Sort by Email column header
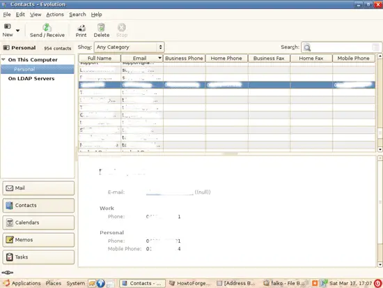The height and width of the screenshot is (288, 383). 142,59
